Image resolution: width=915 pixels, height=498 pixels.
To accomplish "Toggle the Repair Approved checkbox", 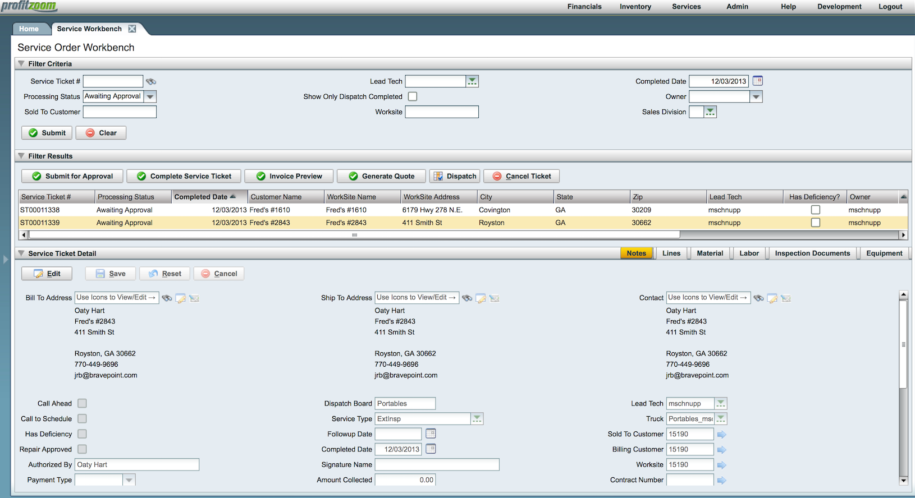I will click(82, 449).
